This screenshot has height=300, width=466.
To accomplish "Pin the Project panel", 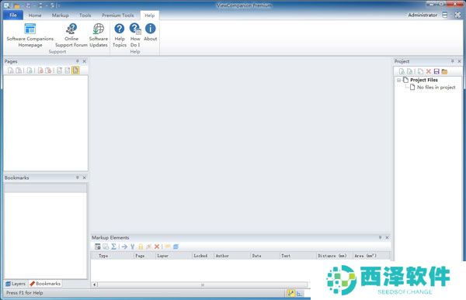I will (452, 61).
